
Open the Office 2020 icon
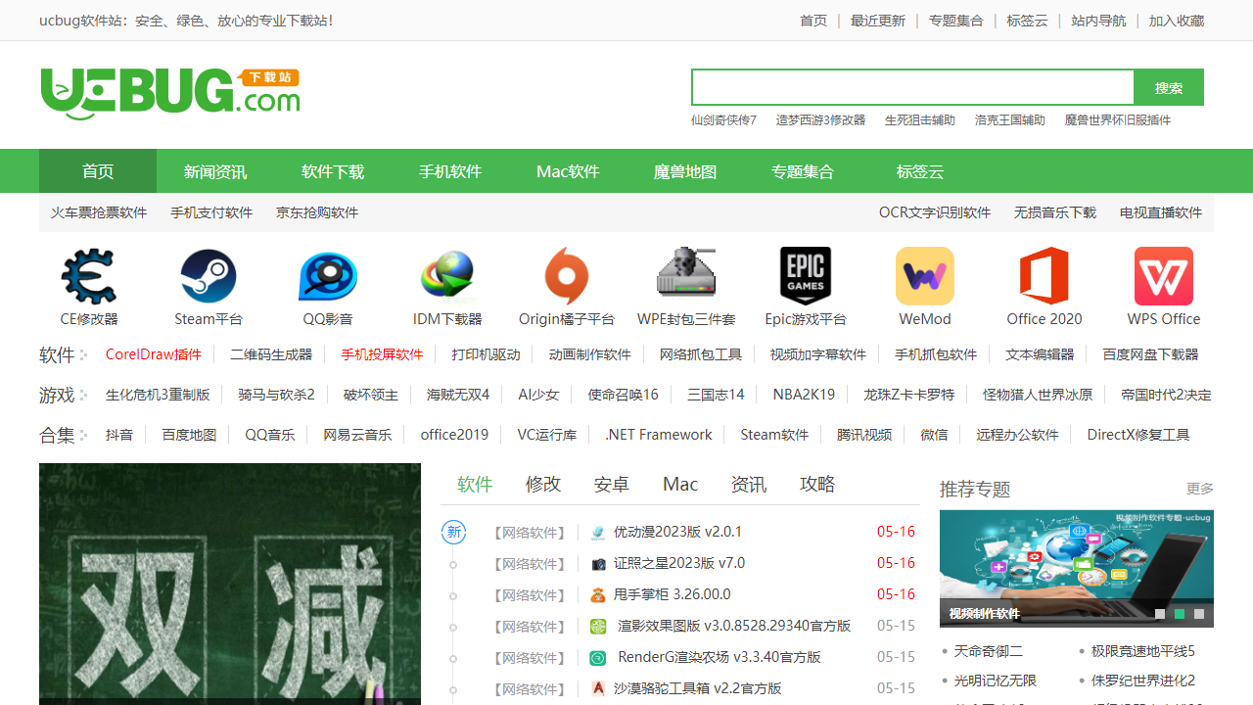click(x=1044, y=276)
